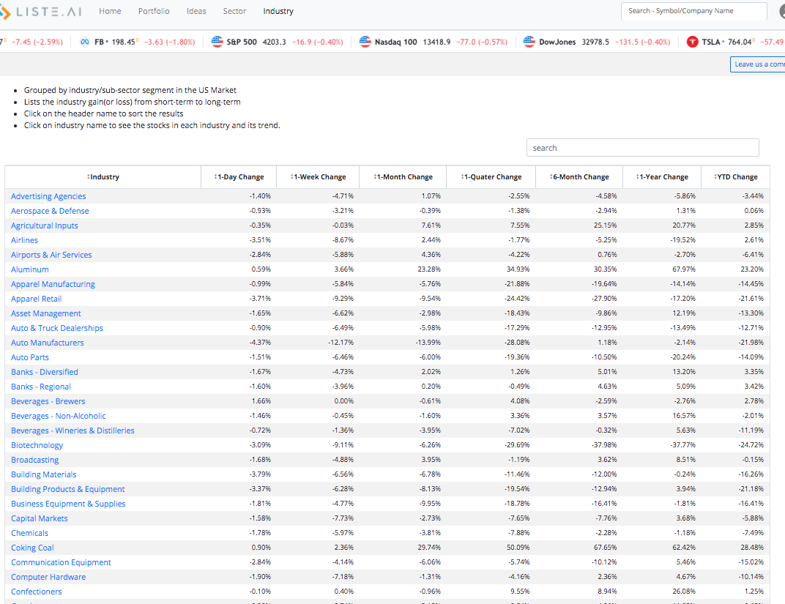Click the FB ticker price 198.45
785x604 pixels.
coord(124,42)
